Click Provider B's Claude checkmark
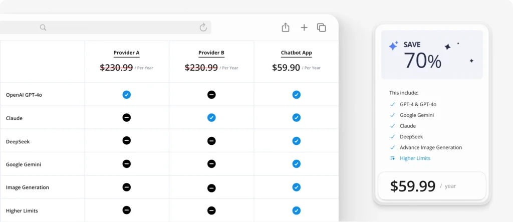 click(x=211, y=118)
